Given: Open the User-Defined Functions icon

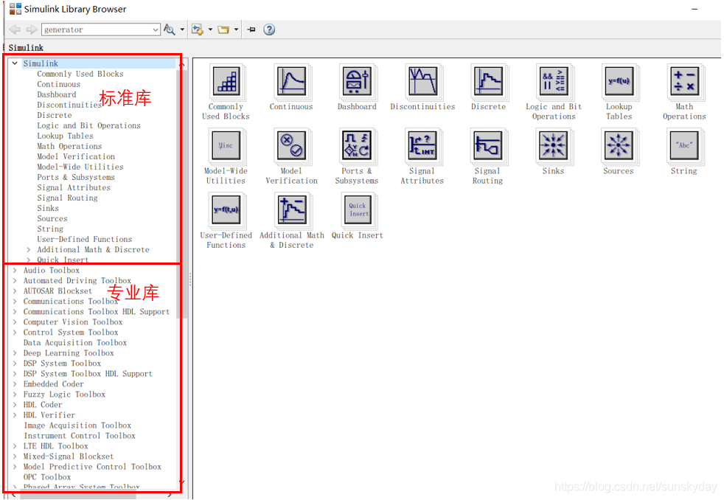Looking at the screenshot, I should click(226, 210).
